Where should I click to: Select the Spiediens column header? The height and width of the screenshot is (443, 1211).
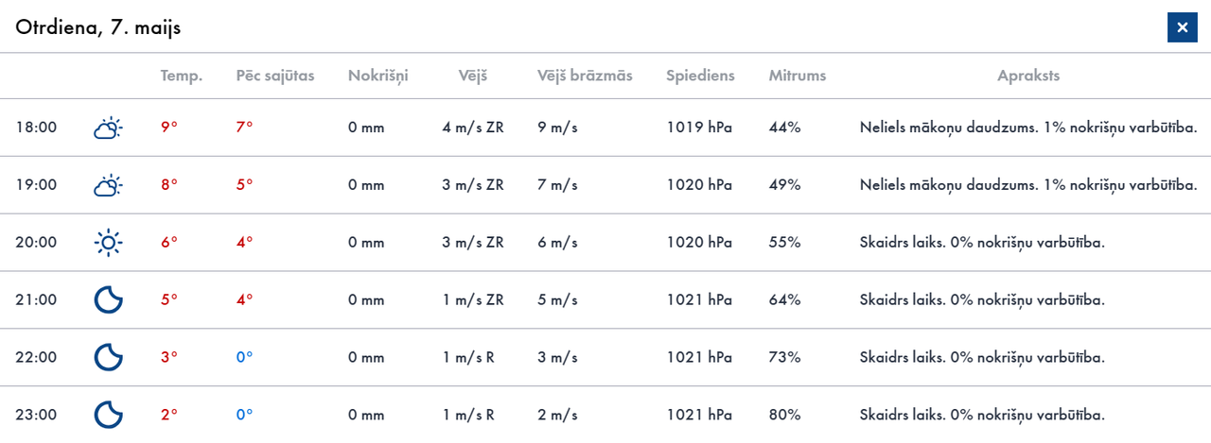[700, 76]
